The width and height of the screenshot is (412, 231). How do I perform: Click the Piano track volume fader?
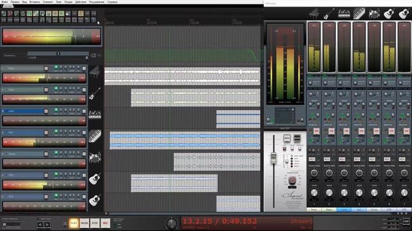[44, 78]
